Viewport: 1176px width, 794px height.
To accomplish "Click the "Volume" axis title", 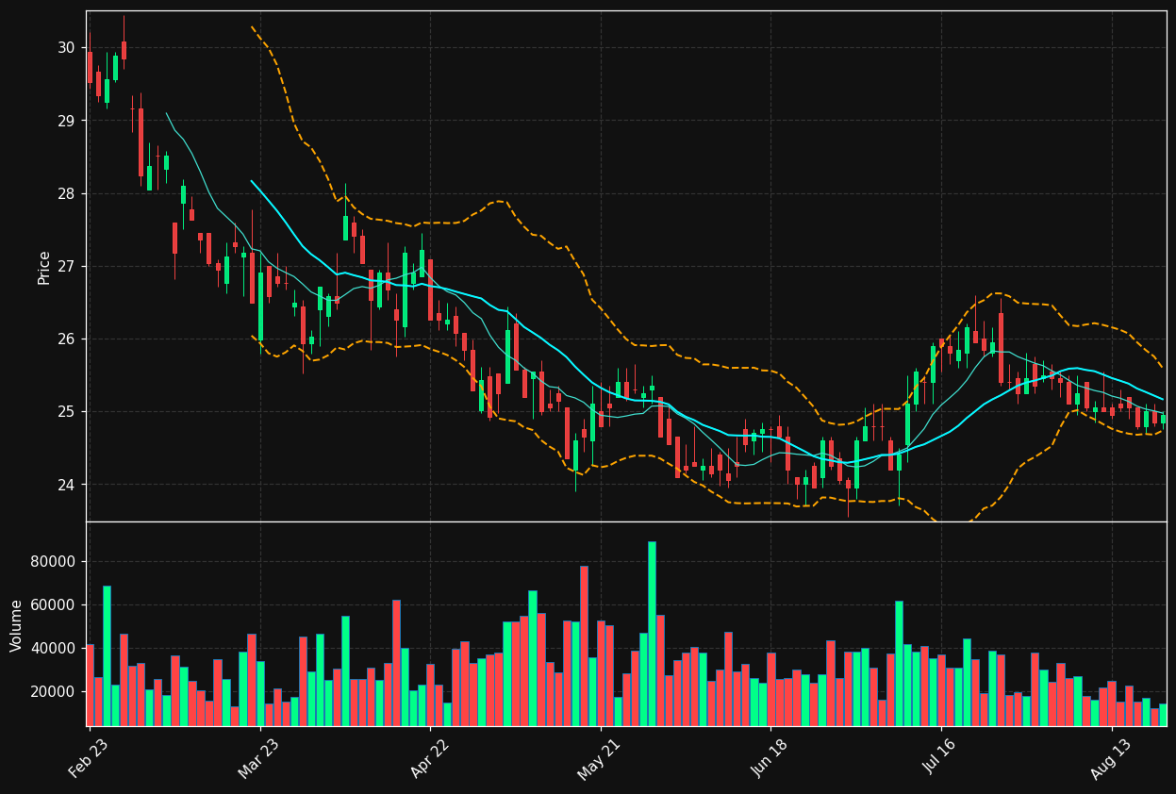I will pyautogui.click(x=17, y=625).
